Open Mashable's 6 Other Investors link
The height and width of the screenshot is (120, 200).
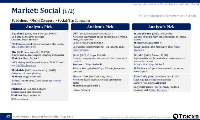pos(36,82)
